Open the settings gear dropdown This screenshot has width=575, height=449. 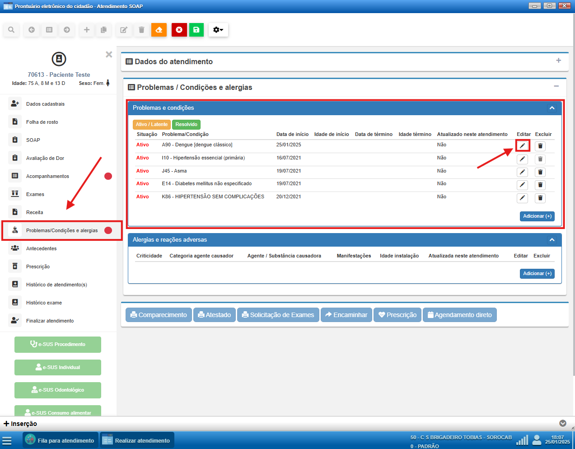point(218,30)
